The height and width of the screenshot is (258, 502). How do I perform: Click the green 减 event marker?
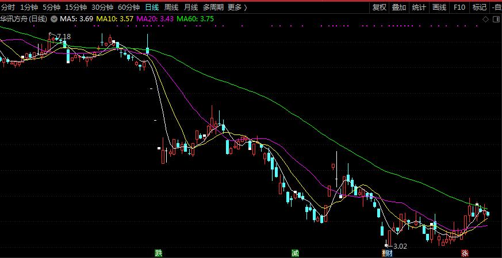click(295, 253)
